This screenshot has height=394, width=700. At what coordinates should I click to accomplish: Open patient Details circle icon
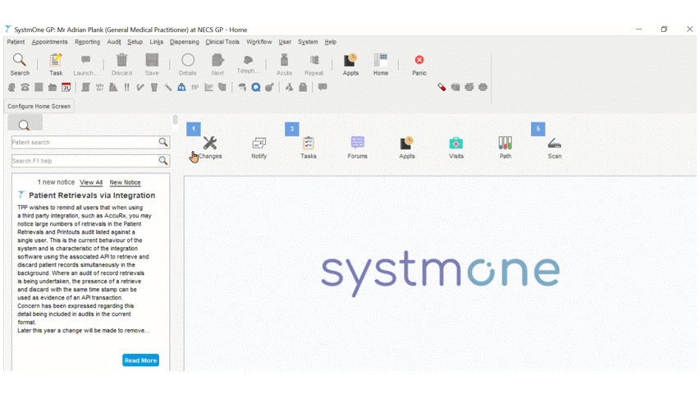click(187, 64)
